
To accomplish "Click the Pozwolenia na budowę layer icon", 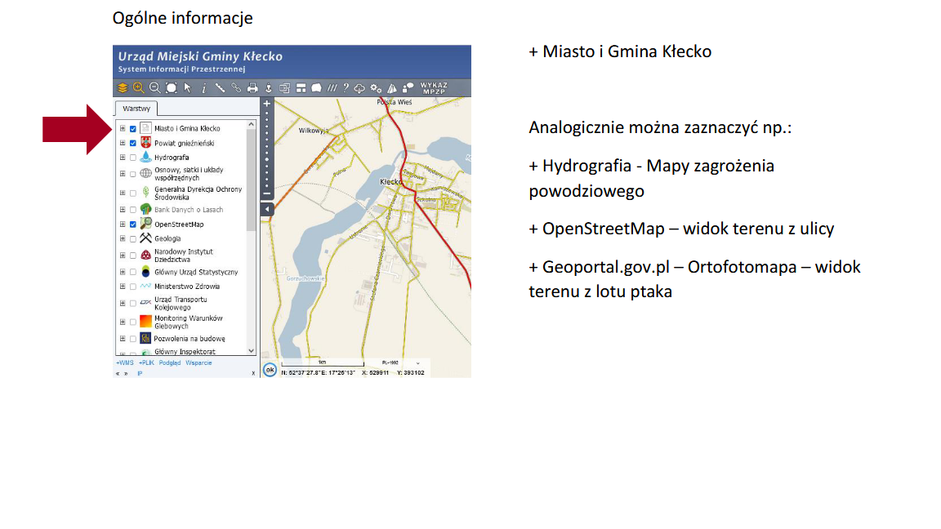I will click(146, 338).
